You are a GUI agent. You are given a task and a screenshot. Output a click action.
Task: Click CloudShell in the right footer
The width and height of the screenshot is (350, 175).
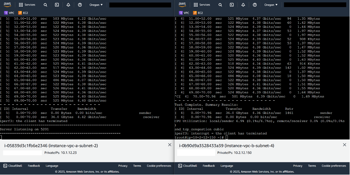[x=187, y=166]
